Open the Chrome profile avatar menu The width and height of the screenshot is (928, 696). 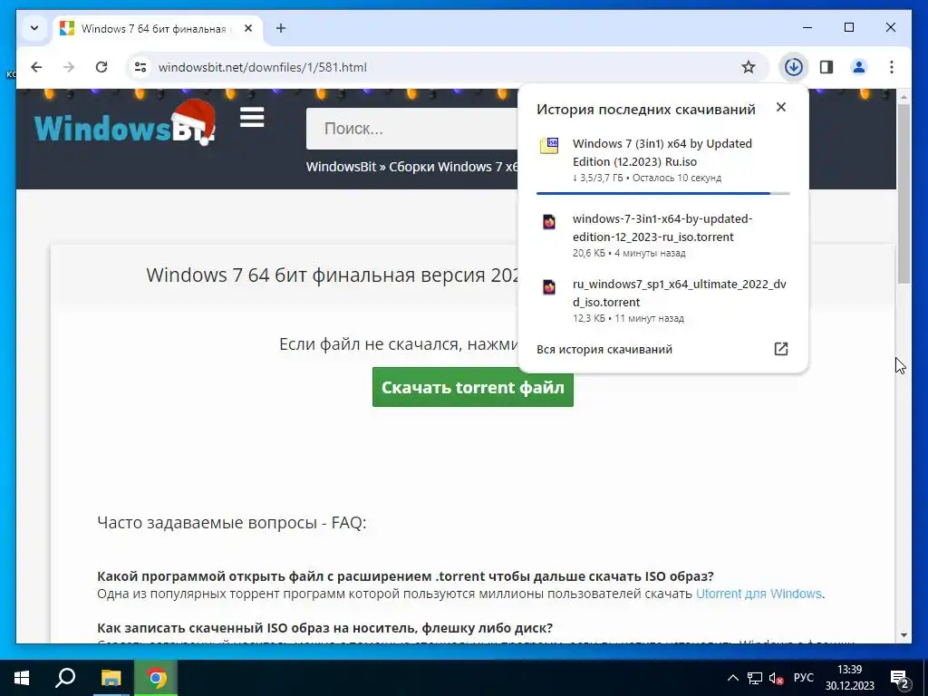pyautogui.click(x=859, y=67)
